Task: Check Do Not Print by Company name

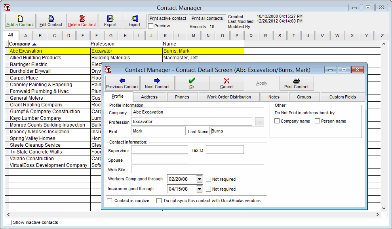Action: pyautogui.click(x=277, y=121)
